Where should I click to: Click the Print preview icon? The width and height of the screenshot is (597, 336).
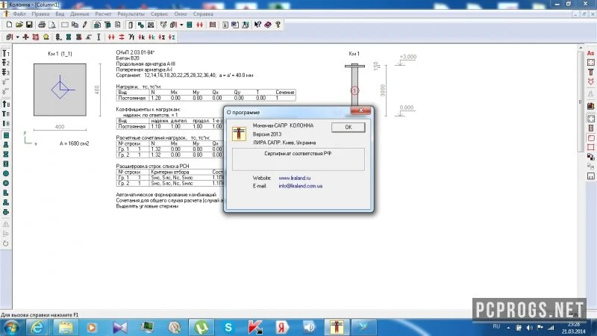tap(51, 25)
